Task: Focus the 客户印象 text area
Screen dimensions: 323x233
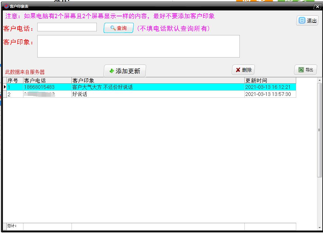Action: [x=138, y=46]
